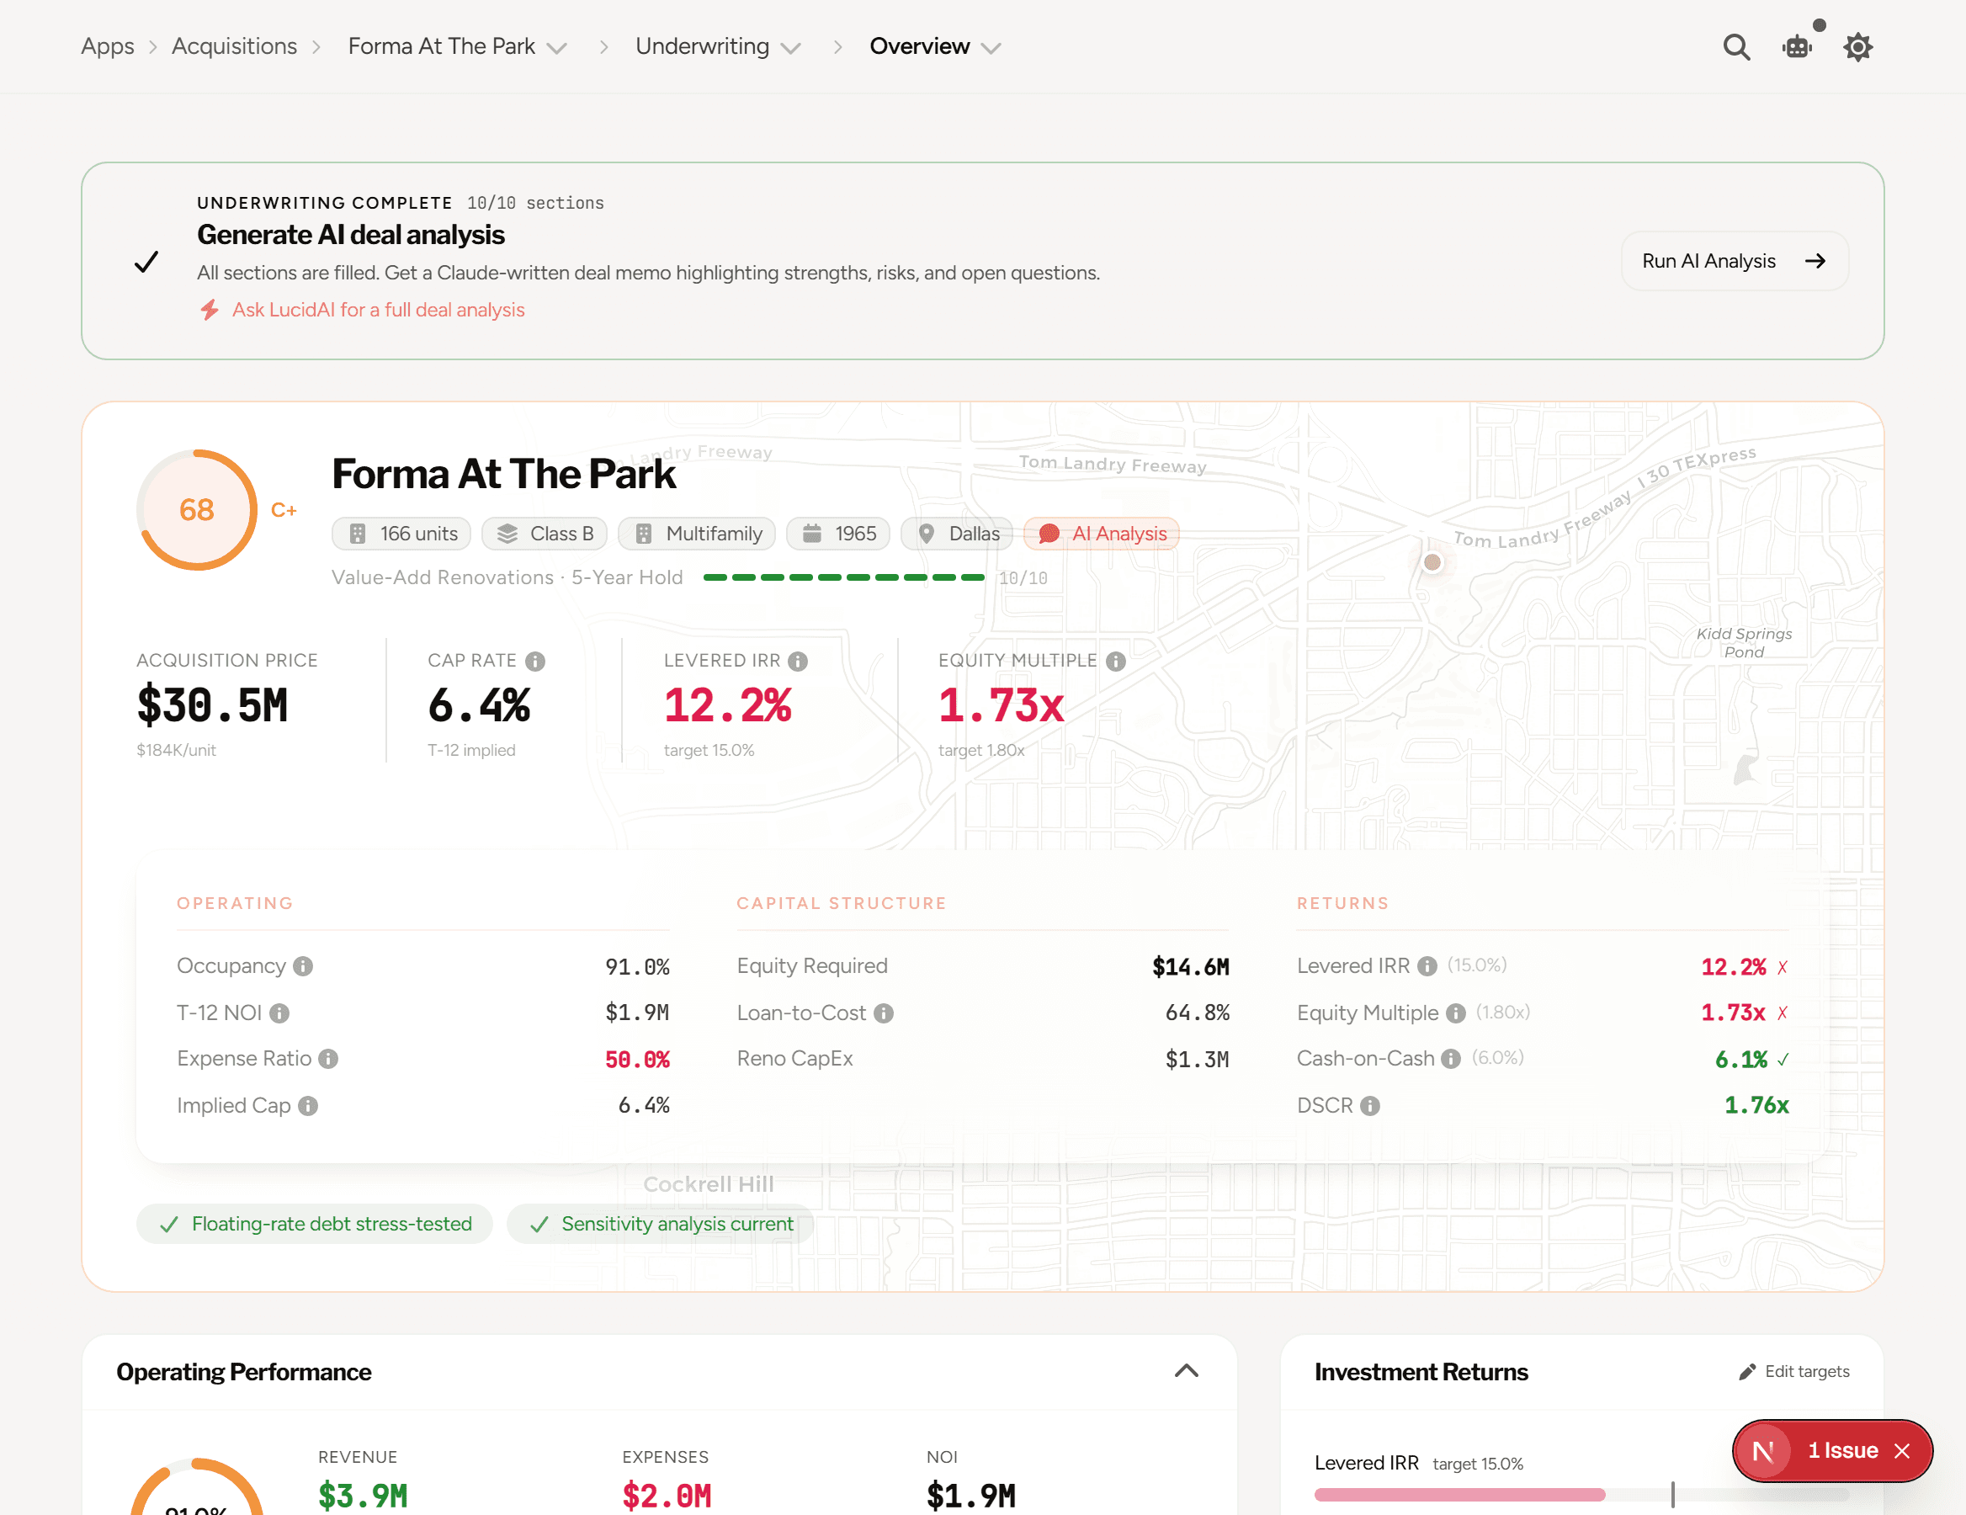The width and height of the screenshot is (1966, 1515).
Task: Click the 6.4% cap rate headline value
Action: [479, 704]
